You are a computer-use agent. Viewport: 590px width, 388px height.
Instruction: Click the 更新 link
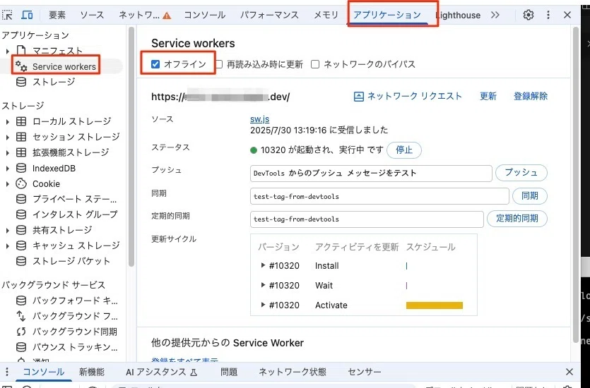pos(488,96)
